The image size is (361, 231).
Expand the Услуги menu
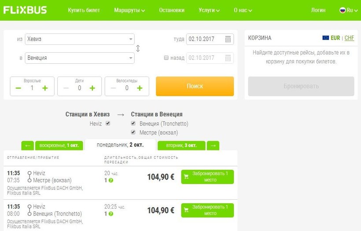coord(209,10)
